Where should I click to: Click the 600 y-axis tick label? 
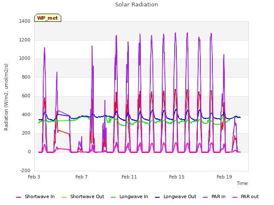[26, 96]
